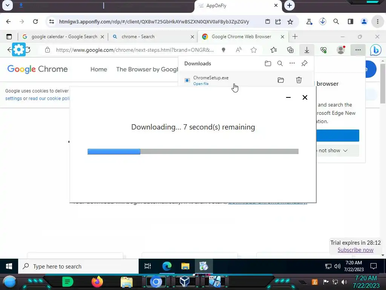Open Edge tab actions menu icon
The width and height of the screenshot is (386, 290).
click(x=9, y=37)
